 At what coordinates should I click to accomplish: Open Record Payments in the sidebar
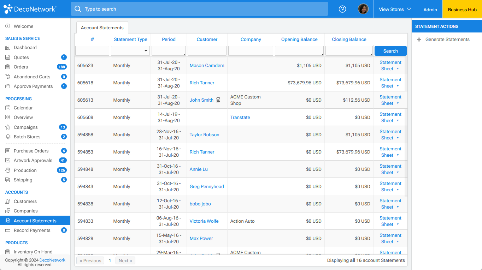32,230
